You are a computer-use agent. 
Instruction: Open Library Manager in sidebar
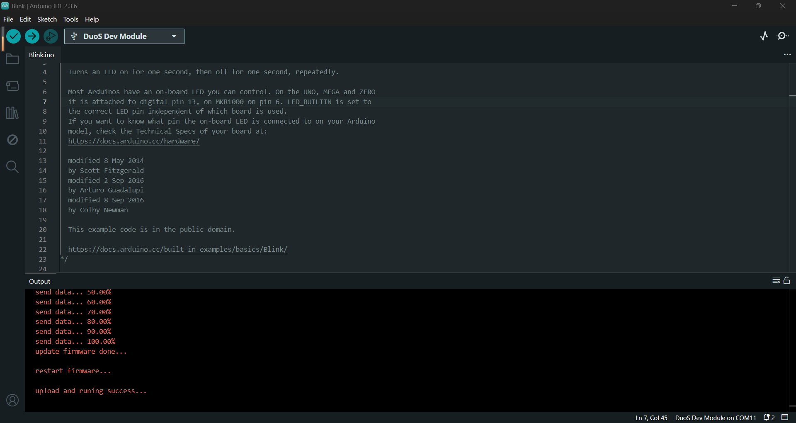tap(12, 113)
